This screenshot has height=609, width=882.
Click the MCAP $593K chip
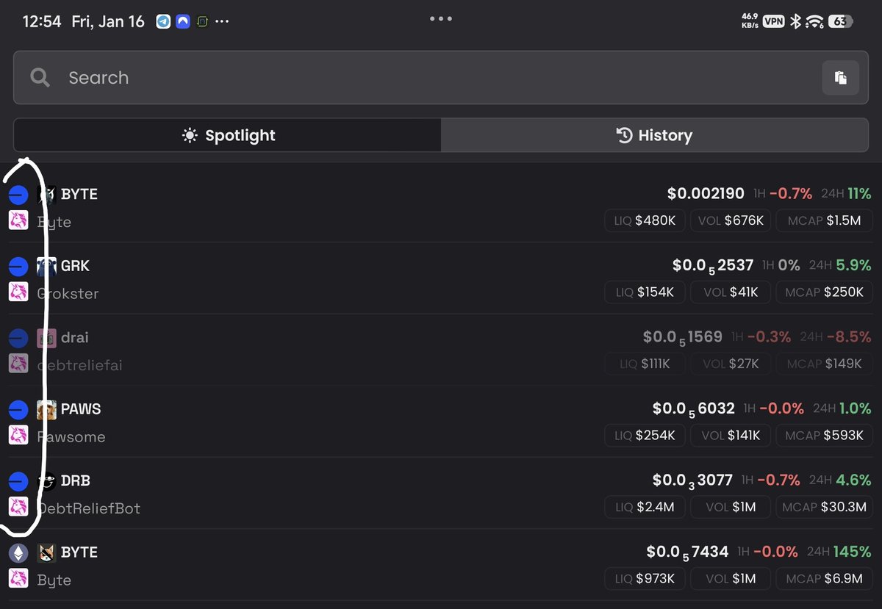pyautogui.click(x=823, y=435)
